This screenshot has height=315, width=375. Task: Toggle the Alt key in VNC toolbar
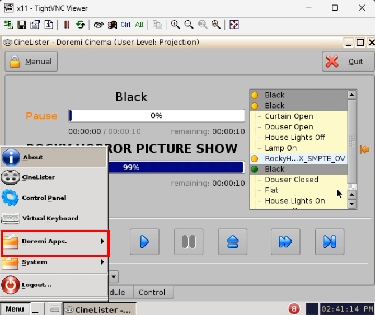point(139,25)
